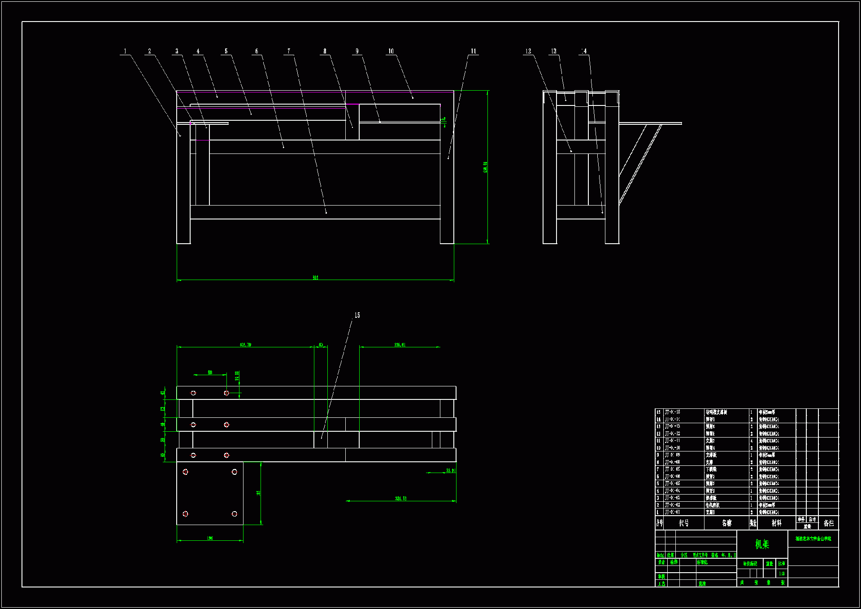Select the 406.79 dimension text
This screenshot has width=861, height=609.
(x=245, y=345)
